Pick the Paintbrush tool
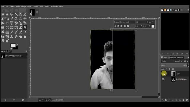190x107 pixels. tap(16, 32)
